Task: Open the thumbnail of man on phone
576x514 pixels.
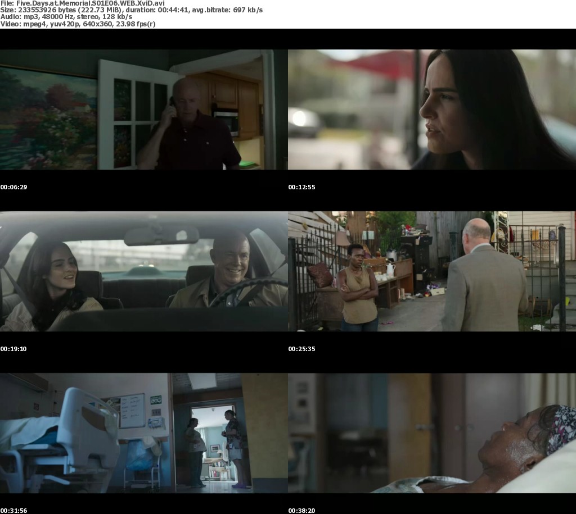Action: click(143, 110)
